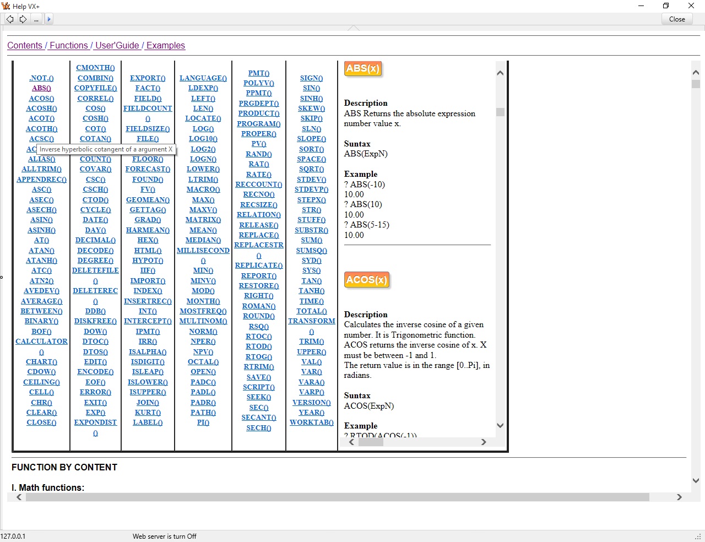Click the ellipsis toolbar button

(36, 19)
